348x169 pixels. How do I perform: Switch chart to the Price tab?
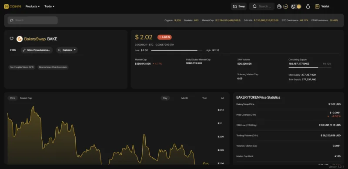click(x=13, y=98)
